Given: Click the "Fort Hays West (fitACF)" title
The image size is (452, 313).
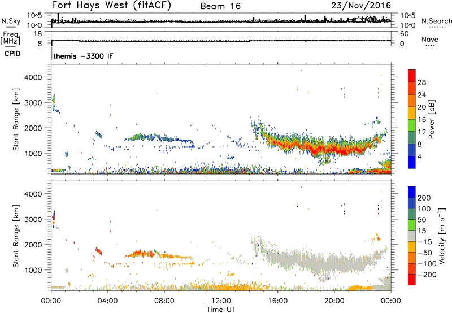Looking at the screenshot, I should pyautogui.click(x=111, y=5).
